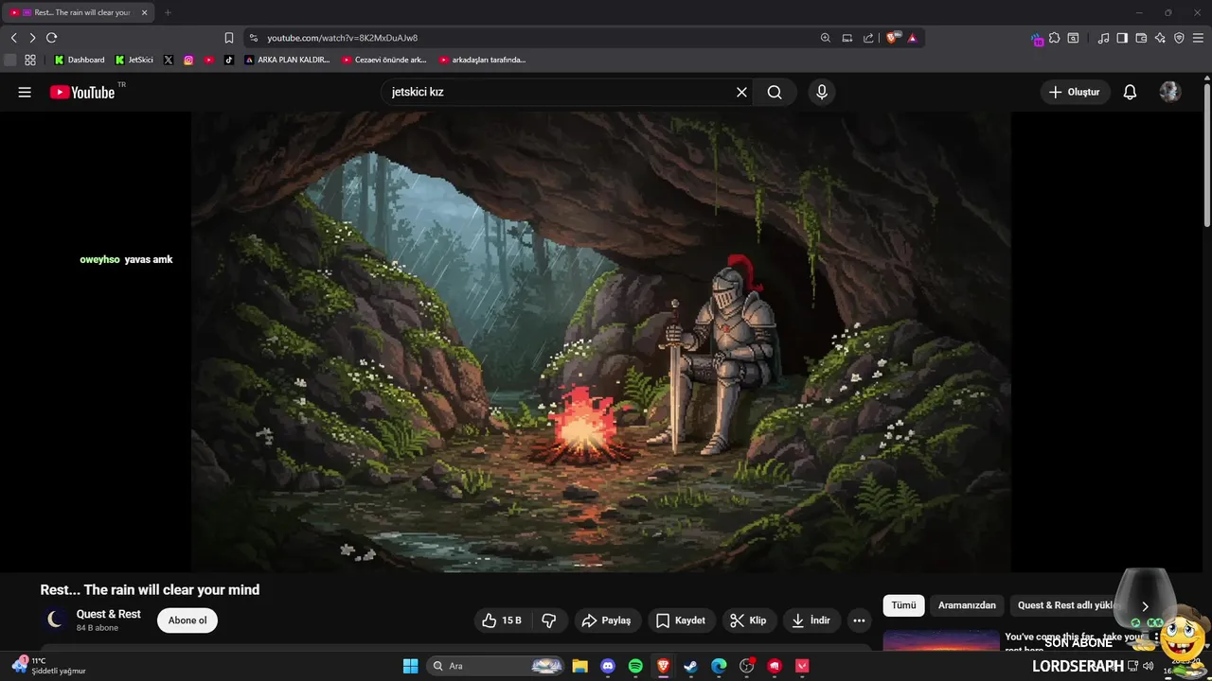Screen dimensions: 1212x681
Task: Open the browser extensions puzzle icon
Action: [x=1054, y=38]
